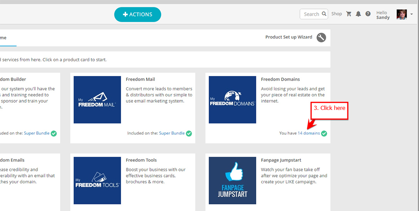Viewport: 419px width, 211px height.
Task: Click the ACTIONS button
Action: click(x=138, y=14)
